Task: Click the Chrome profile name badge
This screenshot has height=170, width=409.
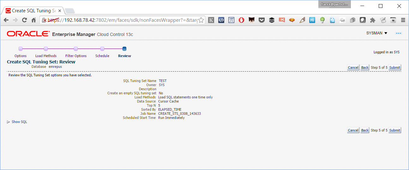Action: click(x=334, y=4)
